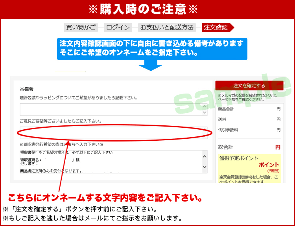Click the 代引手数料 row

249,130
